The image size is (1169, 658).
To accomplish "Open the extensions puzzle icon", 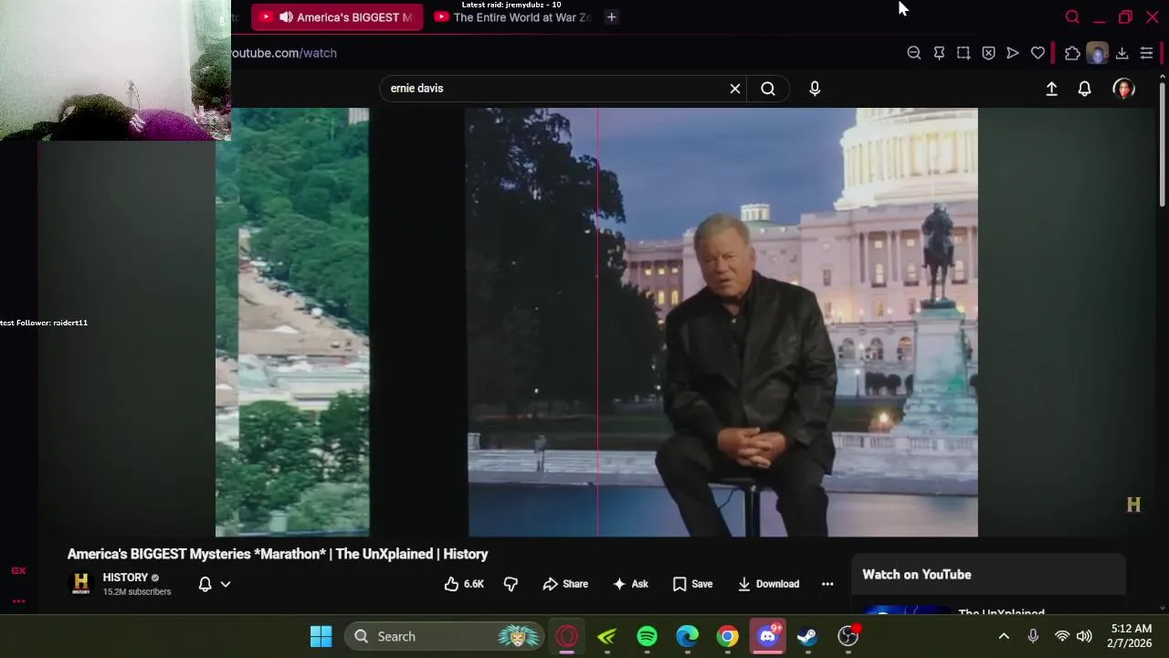I will point(1072,53).
